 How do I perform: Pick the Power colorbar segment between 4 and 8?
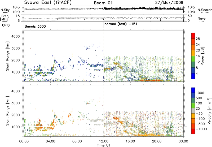click(x=193, y=70)
